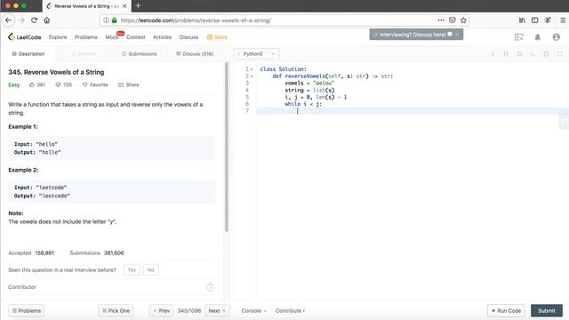Open a new browser tab
The height and width of the screenshot is (320, 569).
pos(138,6)
